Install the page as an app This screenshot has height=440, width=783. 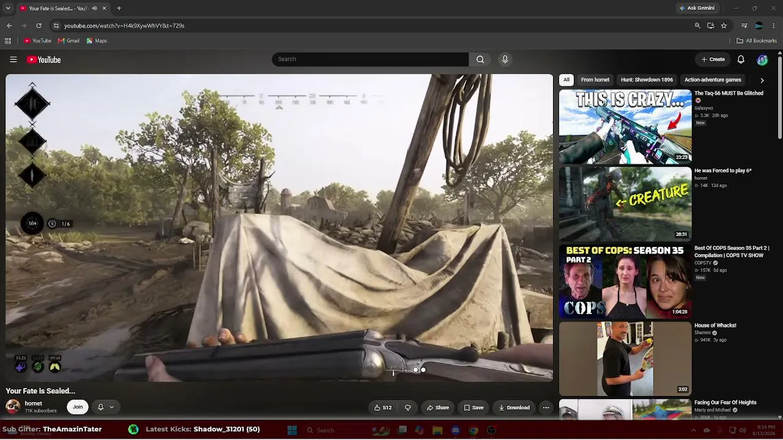[711, 26]
